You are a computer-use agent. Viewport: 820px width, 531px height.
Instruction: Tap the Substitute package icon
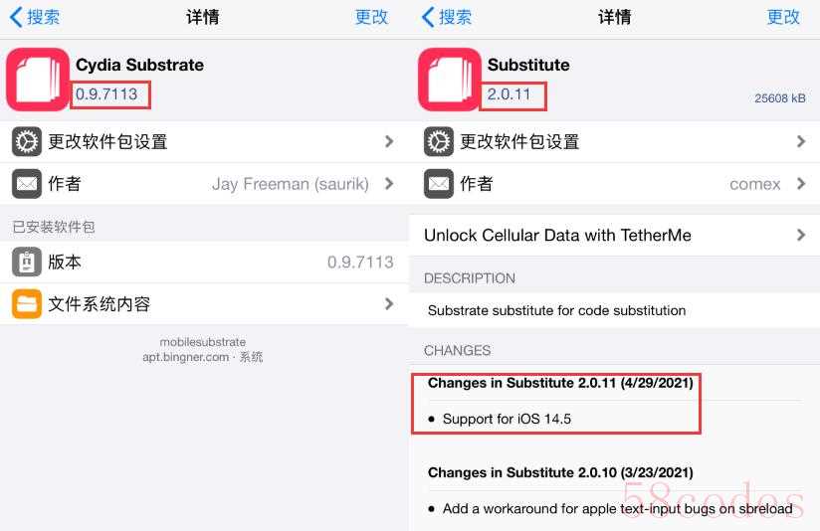coord(449,80)
